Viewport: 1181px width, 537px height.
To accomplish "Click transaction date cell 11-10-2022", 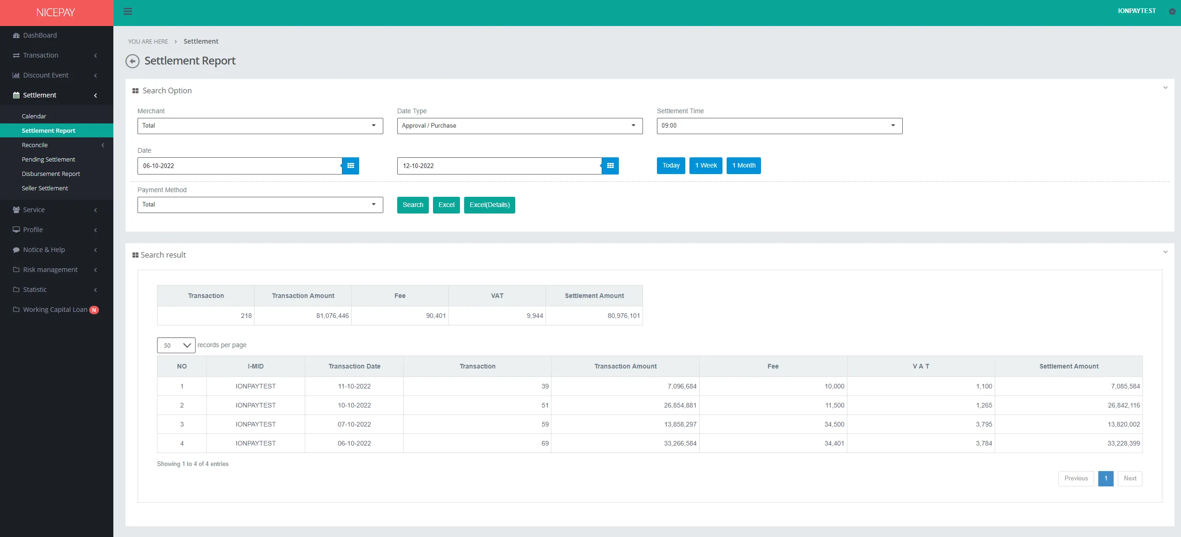I will click(354, 387).
